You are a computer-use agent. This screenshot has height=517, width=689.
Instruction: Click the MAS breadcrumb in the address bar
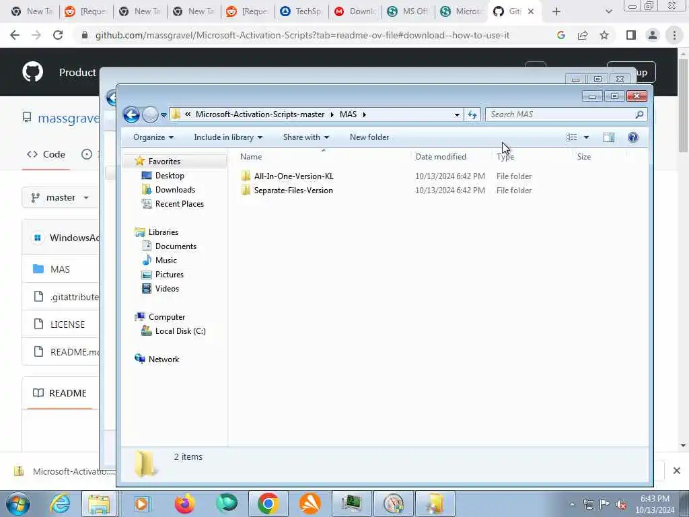point(348,114)
